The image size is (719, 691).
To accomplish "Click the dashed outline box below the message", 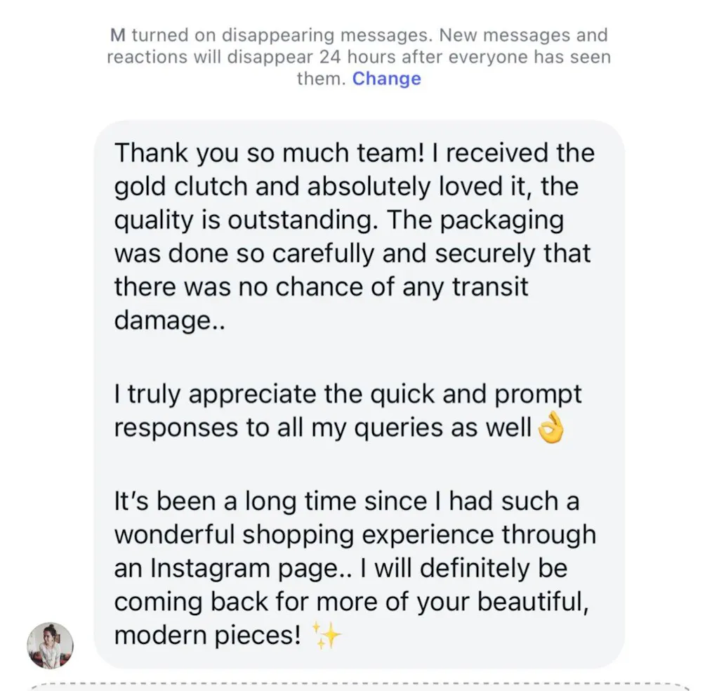I will coord(358,687).
